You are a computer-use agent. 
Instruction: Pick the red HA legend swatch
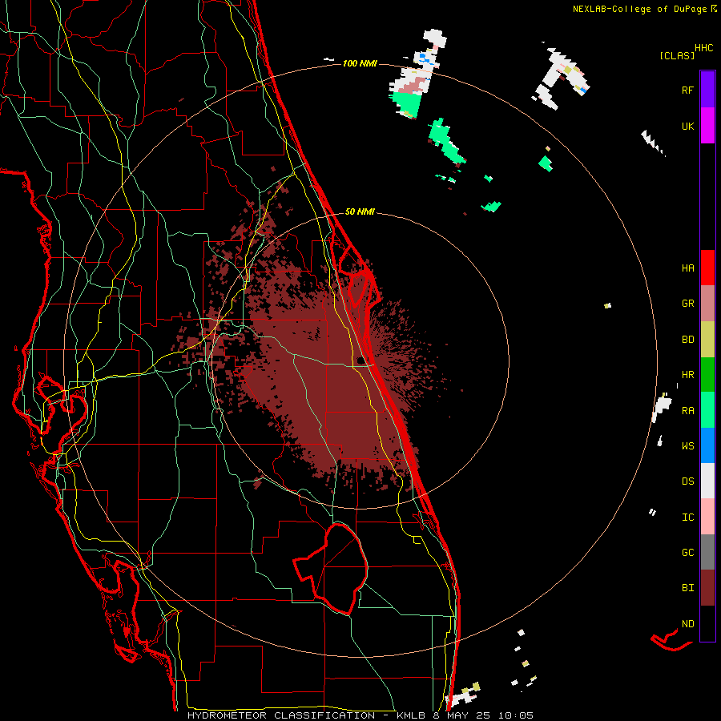[707, 268]
